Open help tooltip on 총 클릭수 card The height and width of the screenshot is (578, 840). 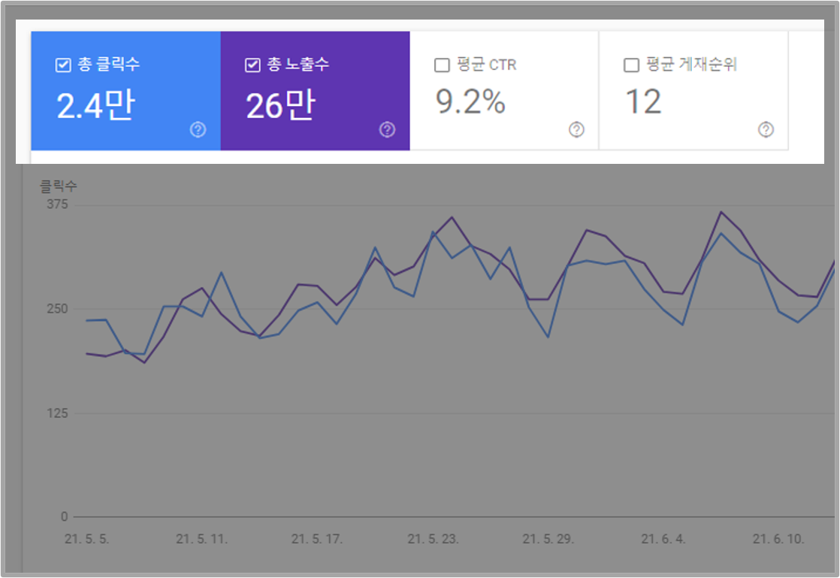tap(197, 129)
